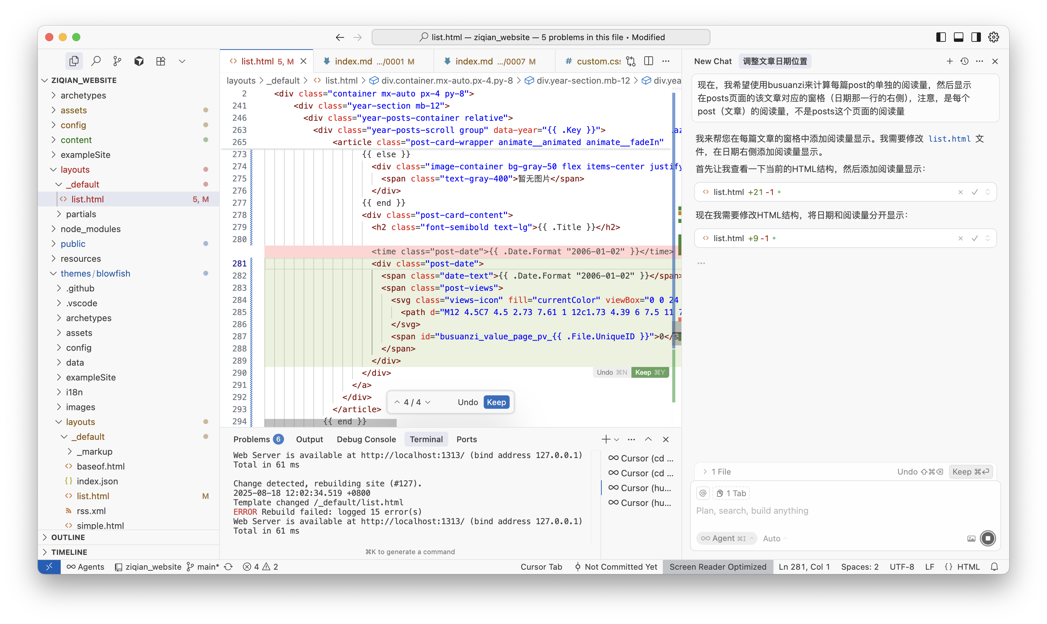Toggle the primary side bar

941,37
